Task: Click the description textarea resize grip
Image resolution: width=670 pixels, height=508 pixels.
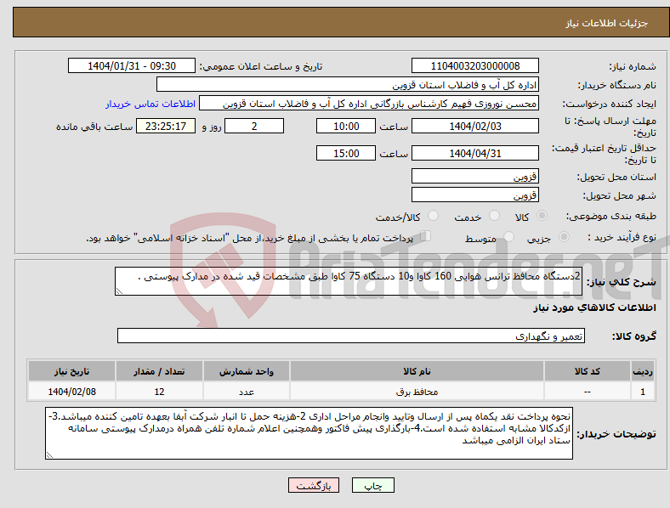Action: pyautogui.click(x=119, y=291)
